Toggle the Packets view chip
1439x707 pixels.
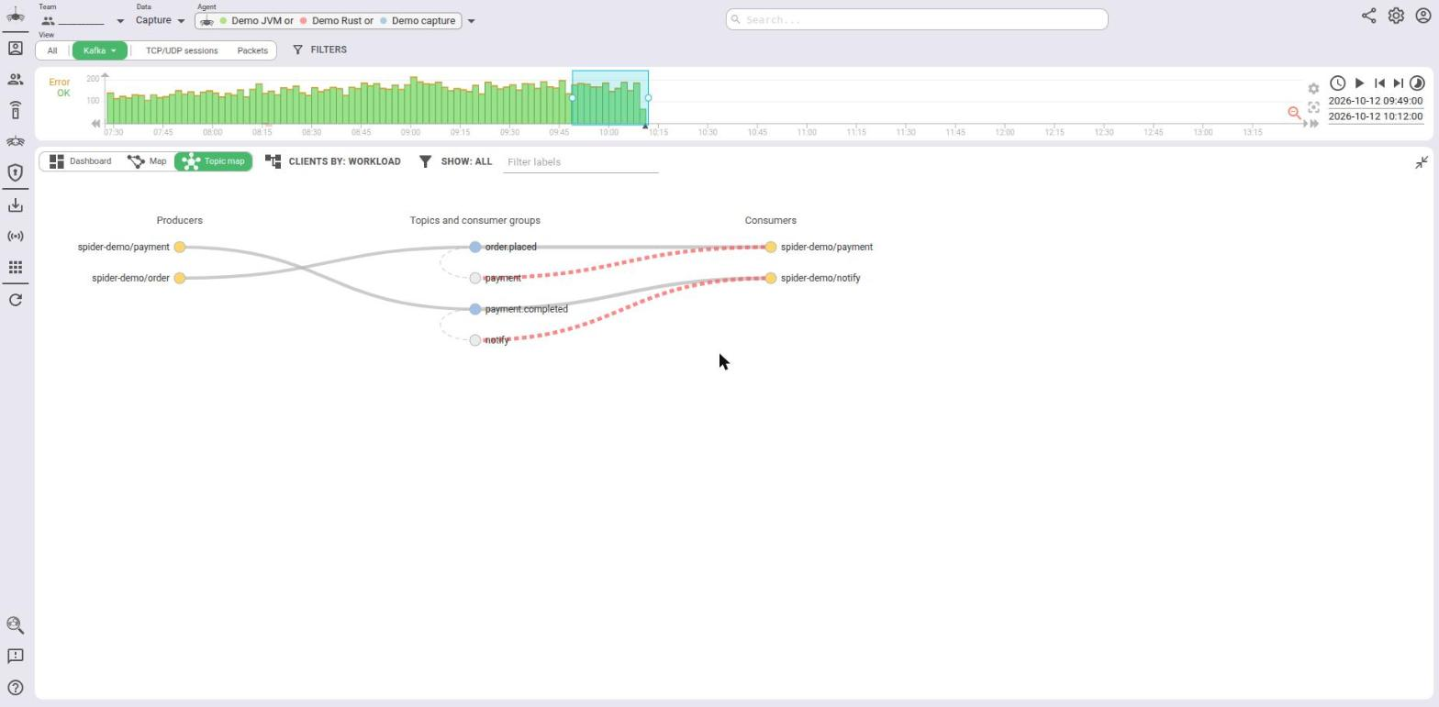[252, 50]
